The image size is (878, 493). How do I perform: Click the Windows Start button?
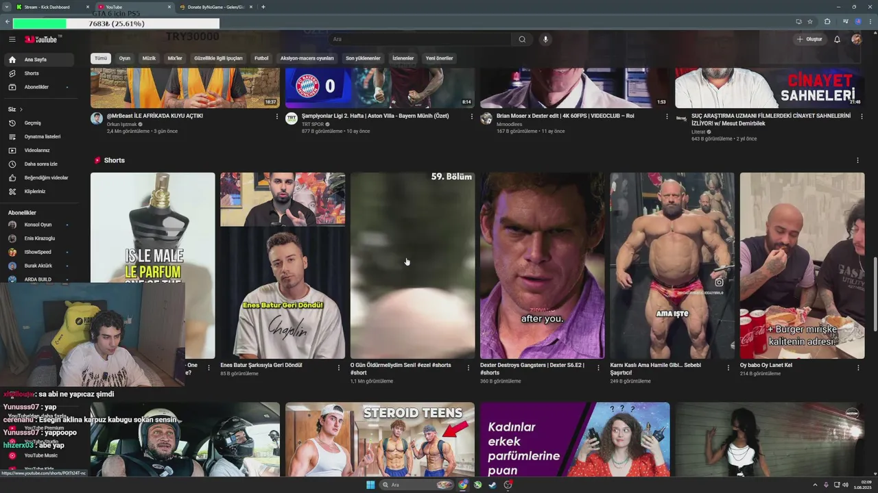tap(370, 485)
